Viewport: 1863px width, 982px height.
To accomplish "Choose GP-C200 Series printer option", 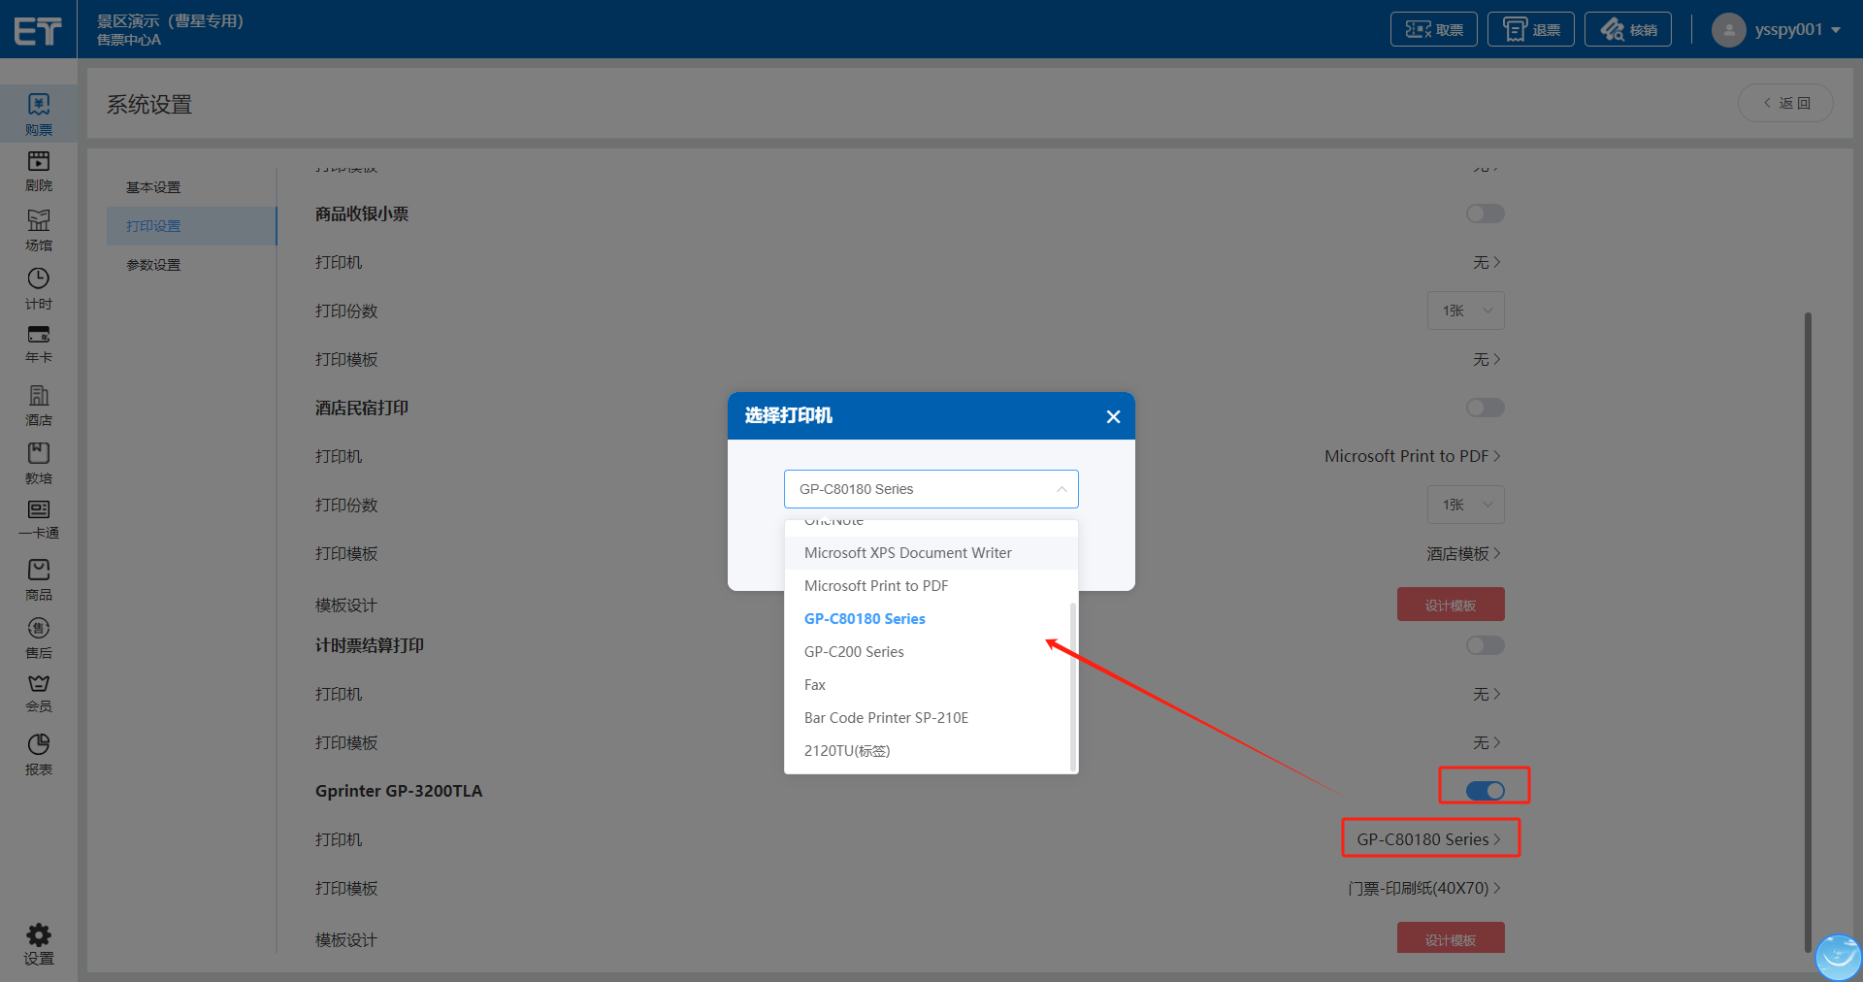I will pyautogui.click(x=854, y=652).
